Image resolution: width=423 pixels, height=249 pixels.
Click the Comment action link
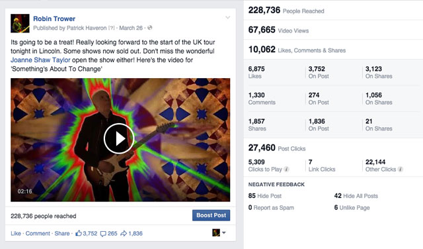click(38, 233)
